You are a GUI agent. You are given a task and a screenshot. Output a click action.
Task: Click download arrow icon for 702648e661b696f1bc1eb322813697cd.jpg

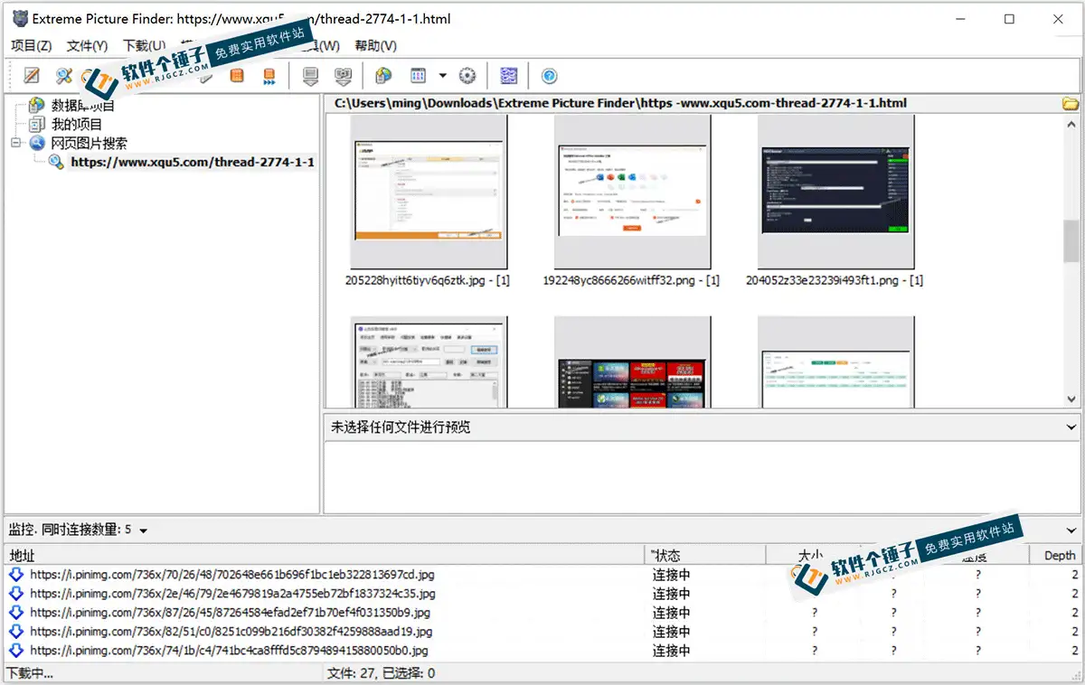point(16,574)
